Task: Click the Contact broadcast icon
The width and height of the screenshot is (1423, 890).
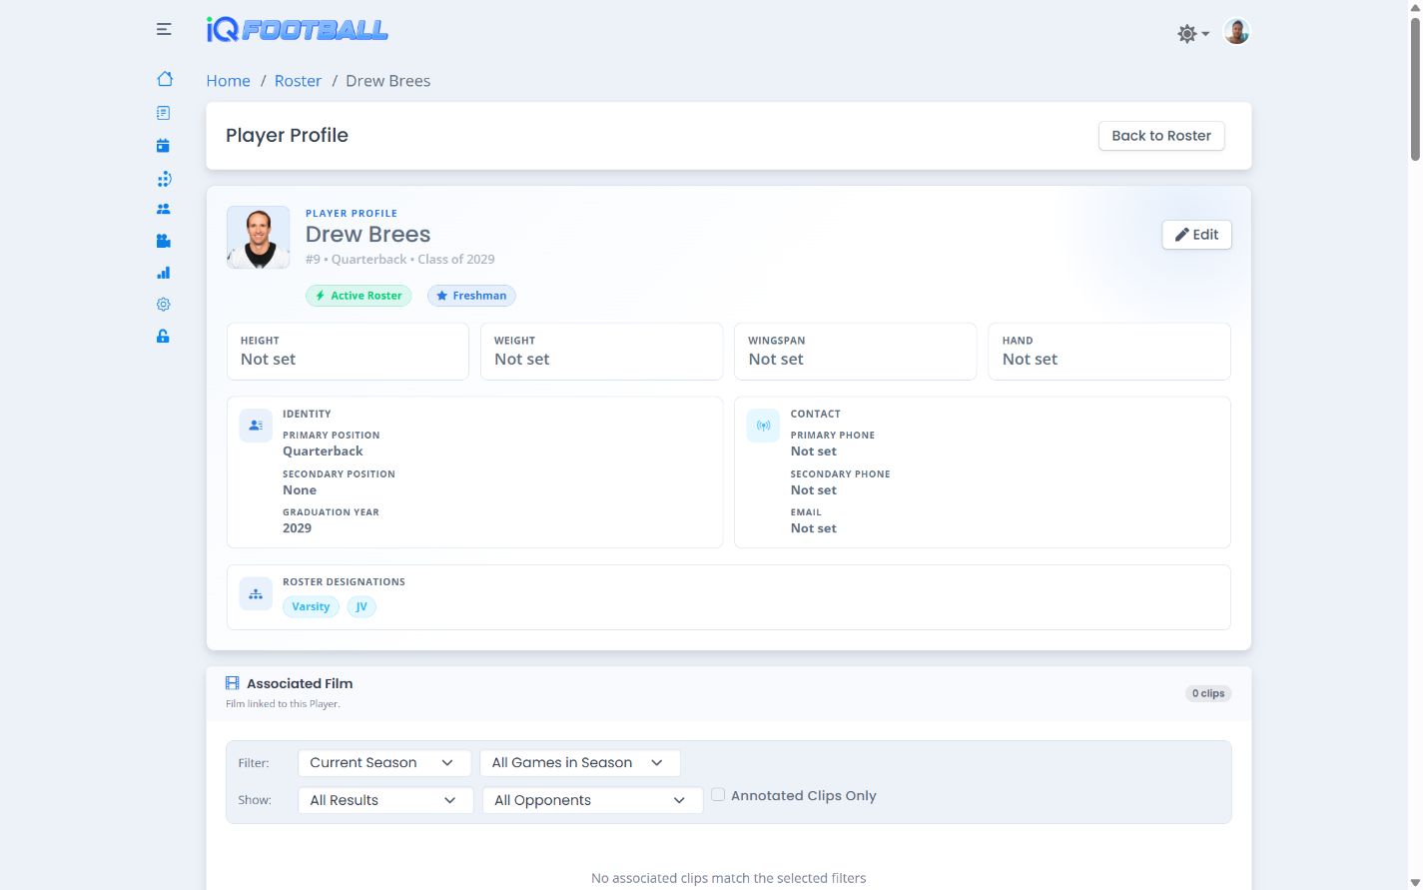Action: click(x=763, y=426)
